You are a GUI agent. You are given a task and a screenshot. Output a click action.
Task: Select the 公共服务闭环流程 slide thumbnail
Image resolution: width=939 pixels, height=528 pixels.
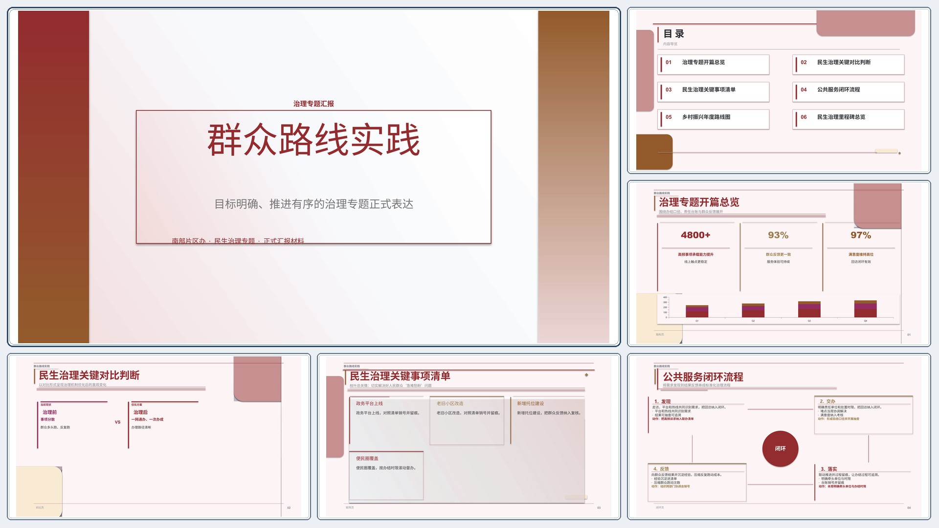[x=779, y=437]
